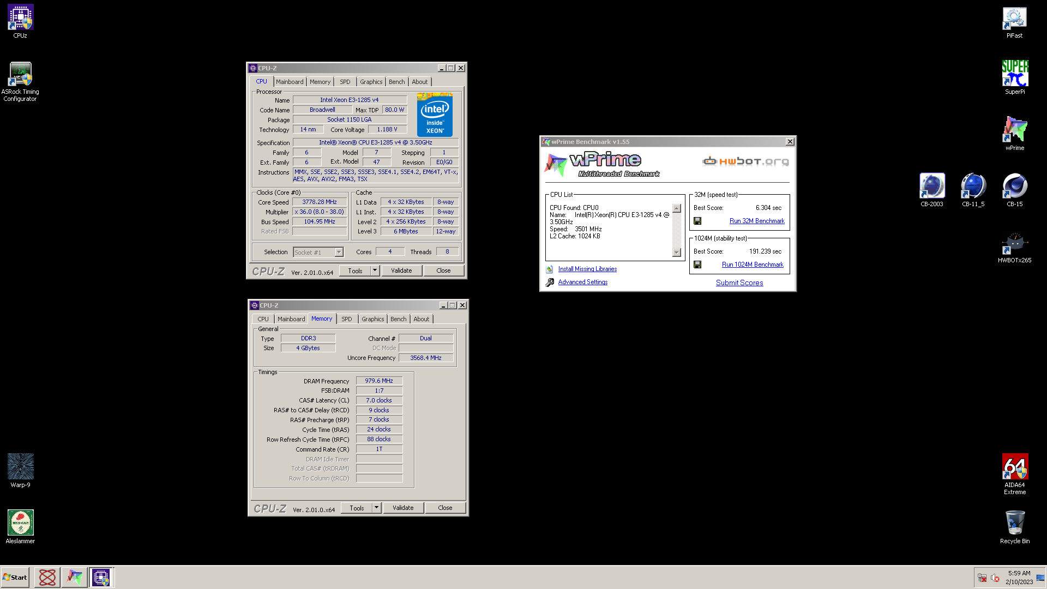Click Tools button in upper CPU-Z
The image size is (1047, 589).
355,271
